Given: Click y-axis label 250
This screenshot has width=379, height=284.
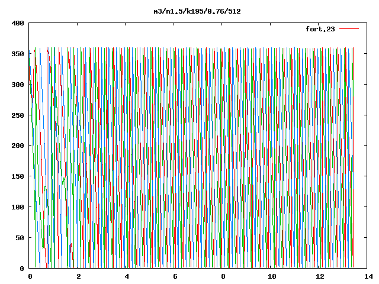Looking at the screenshot, I should (x=18, y=115).
